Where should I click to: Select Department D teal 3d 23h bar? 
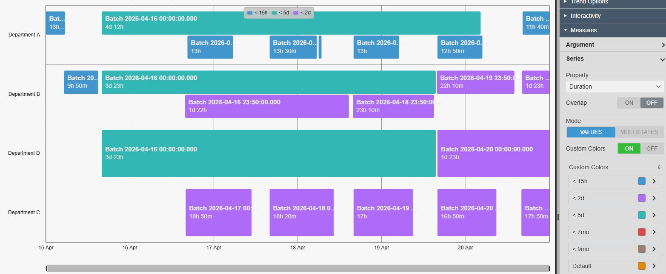pos(269,153)
